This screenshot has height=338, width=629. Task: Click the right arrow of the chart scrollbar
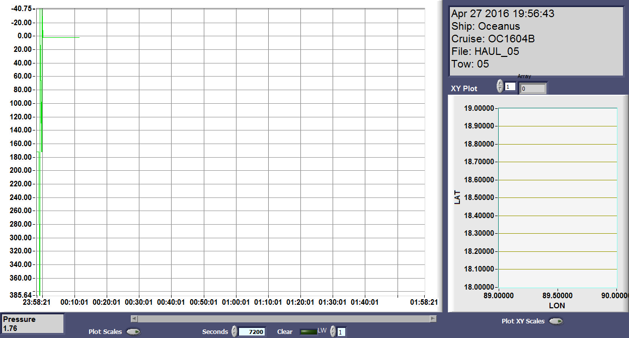coord(433,318)
